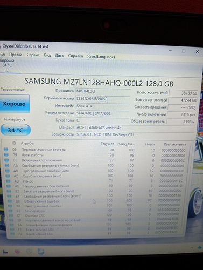Click the Прошивка field MVT04L0Q

coord(102,91)
